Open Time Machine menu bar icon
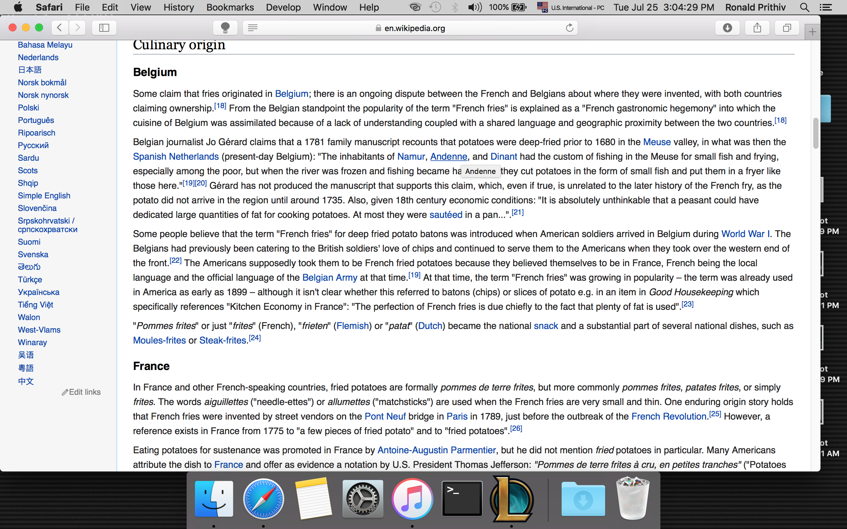The width and height of the screenshot is (847, 529). click(x=435, y=7)
